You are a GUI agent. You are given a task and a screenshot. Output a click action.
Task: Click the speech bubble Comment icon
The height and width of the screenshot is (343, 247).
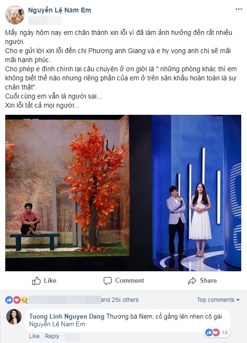click(x=107, y=281)
